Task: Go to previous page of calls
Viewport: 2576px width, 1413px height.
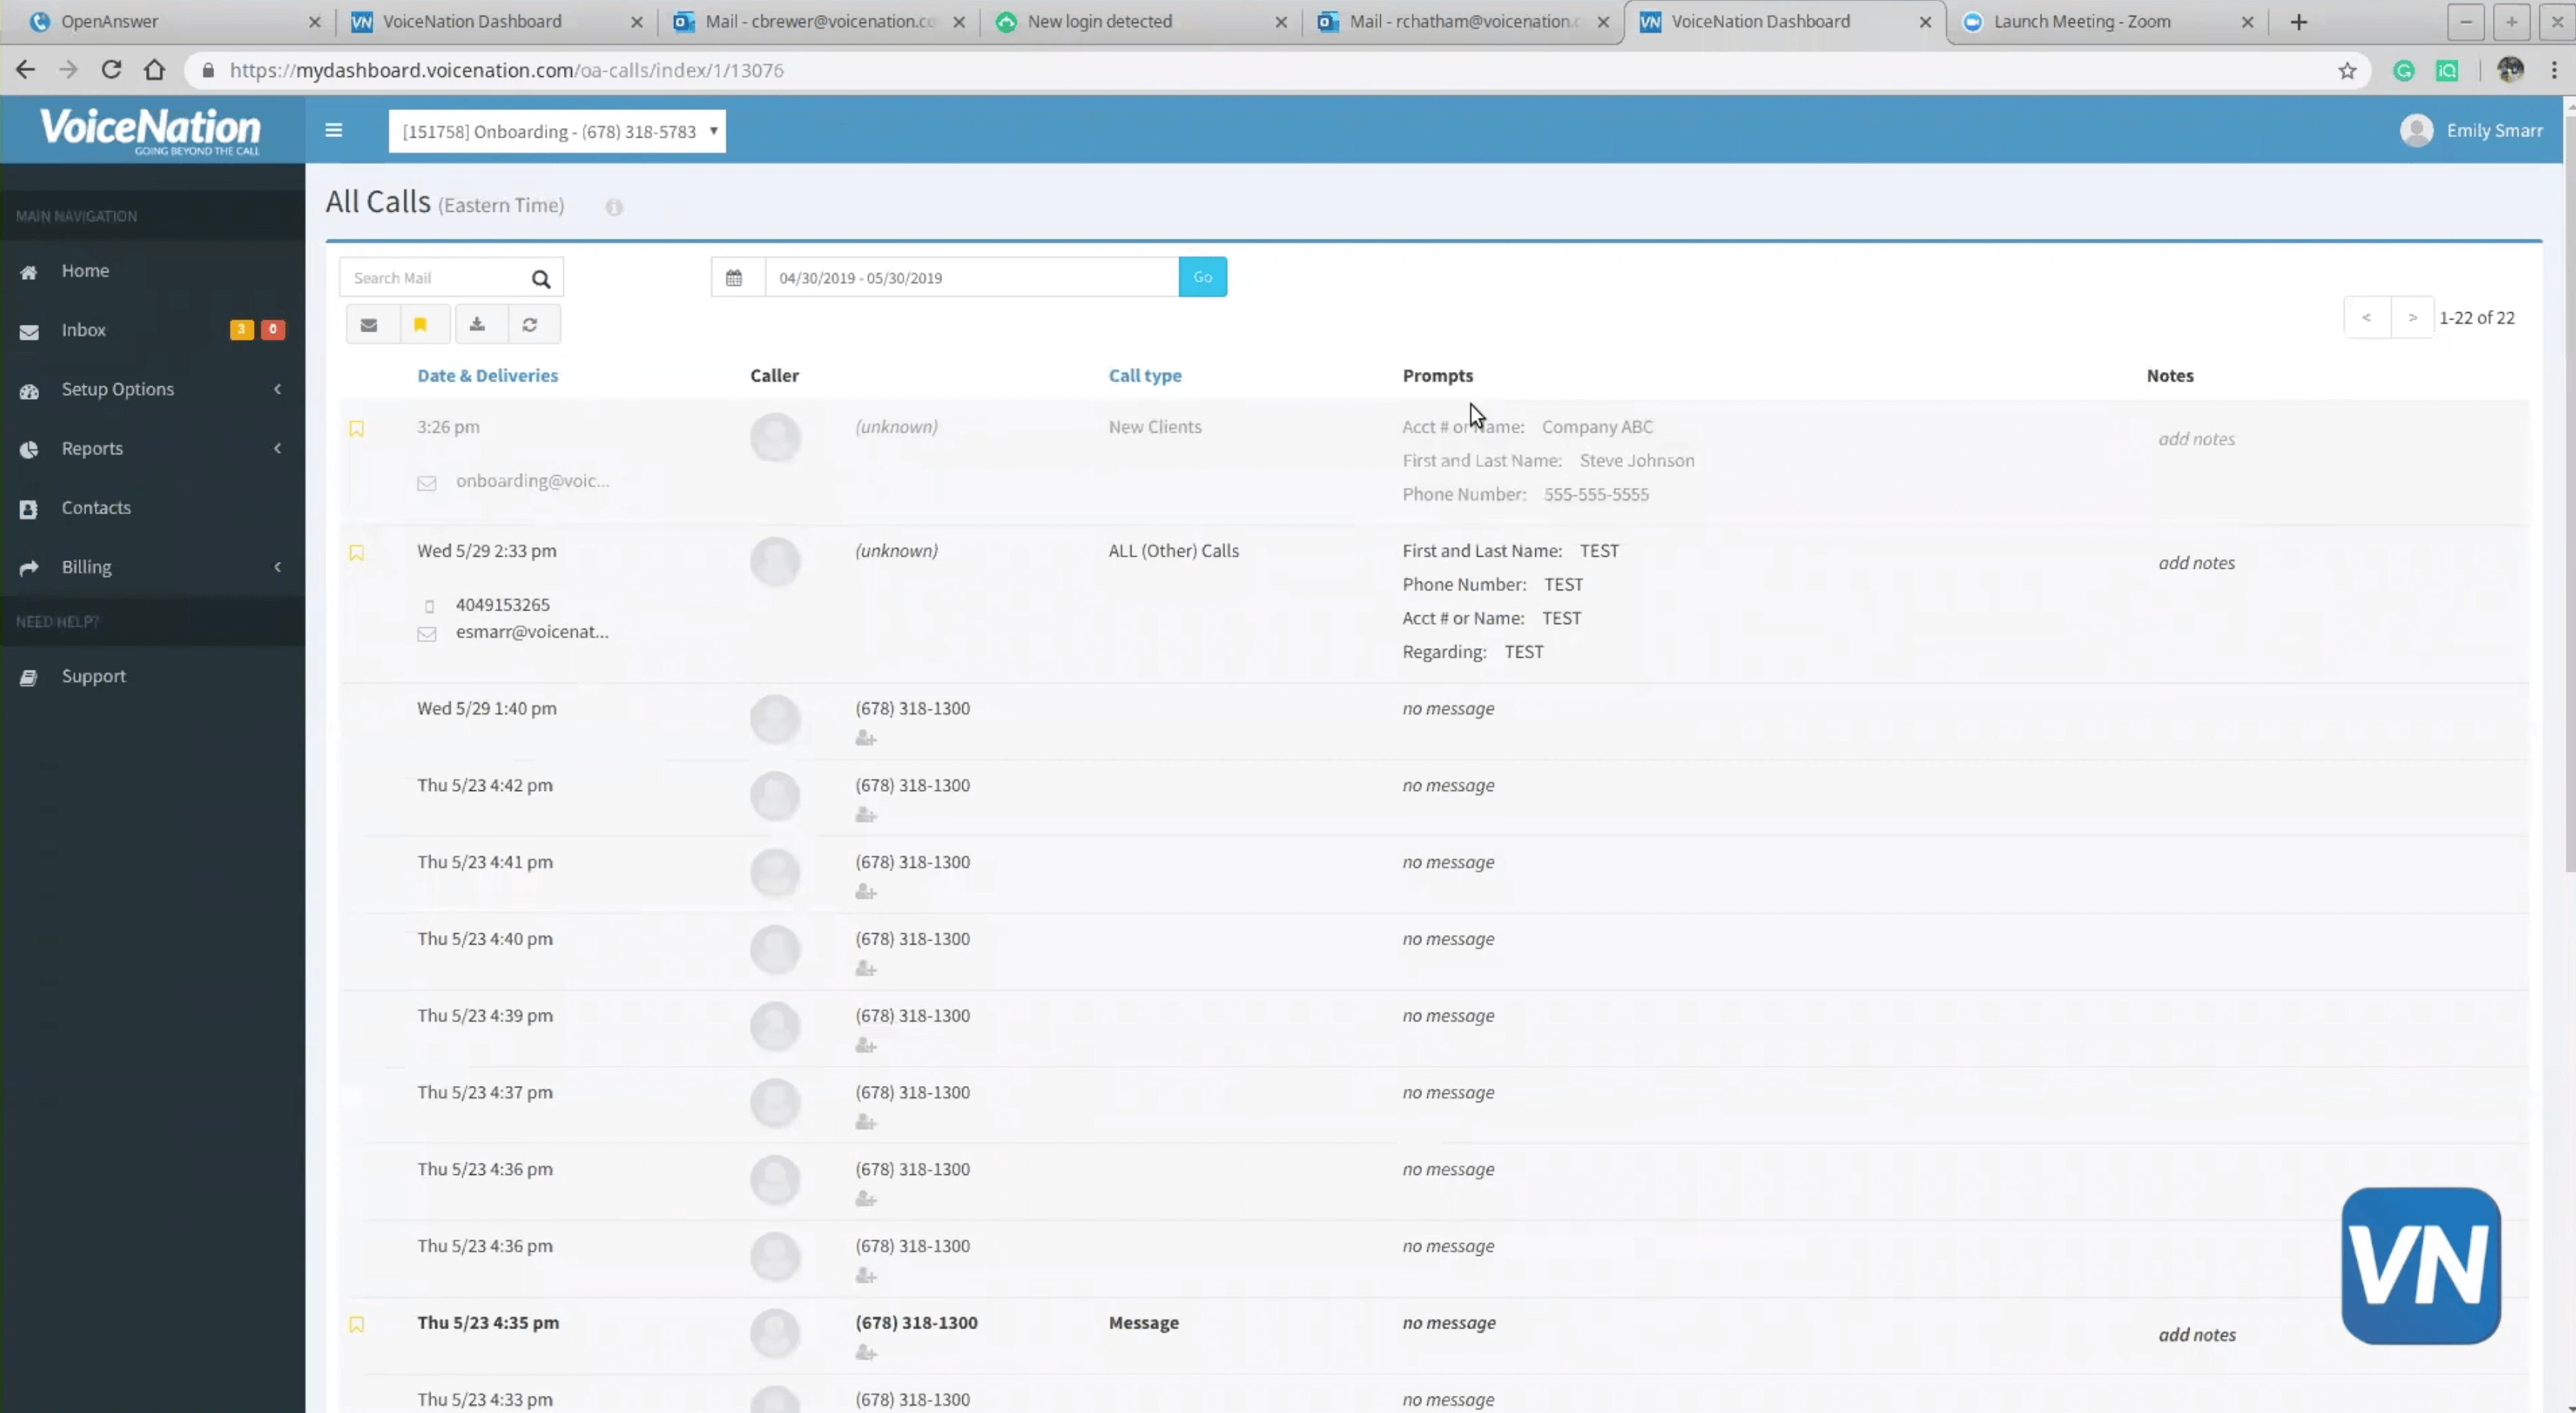Action: [x=2366, y=317]
